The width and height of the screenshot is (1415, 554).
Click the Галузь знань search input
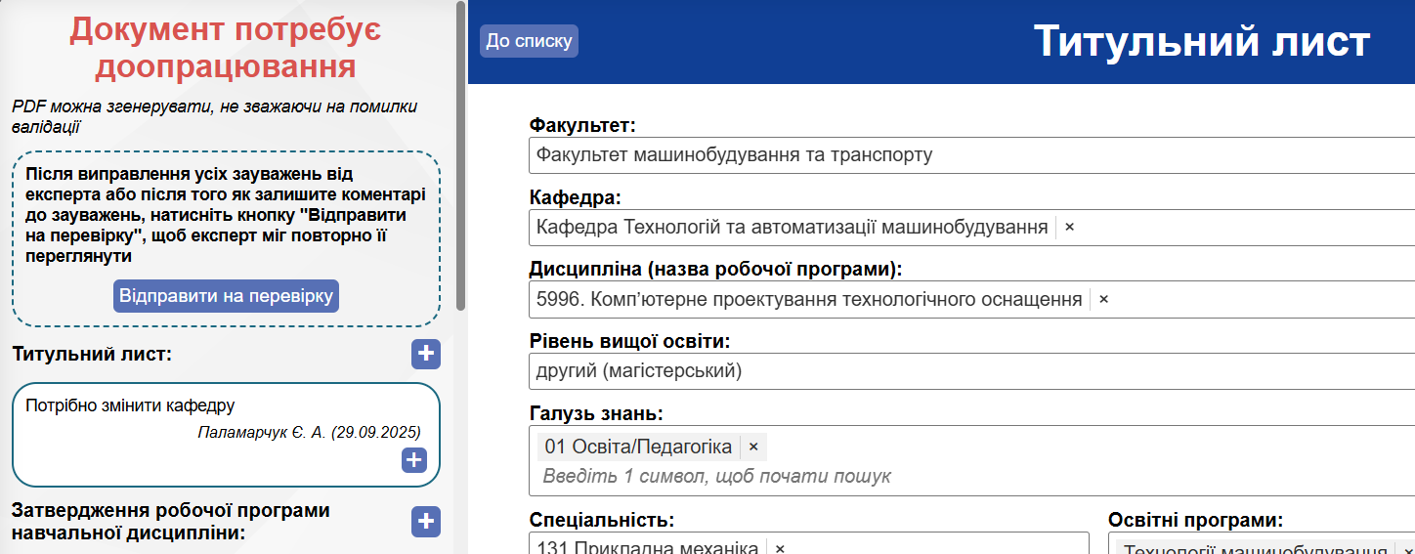click(879, 477)
